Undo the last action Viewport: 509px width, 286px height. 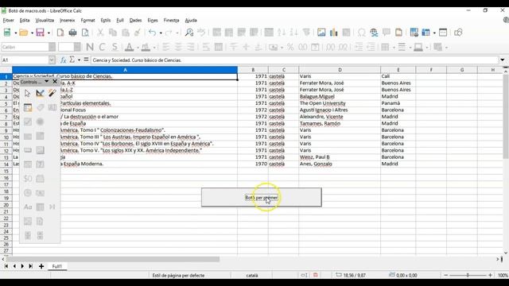(x=152, y=33)
